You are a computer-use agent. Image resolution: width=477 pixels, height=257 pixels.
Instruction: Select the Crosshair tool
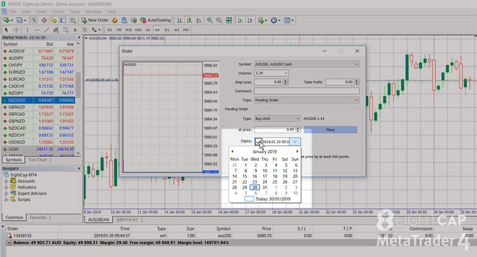pos(16,30)
